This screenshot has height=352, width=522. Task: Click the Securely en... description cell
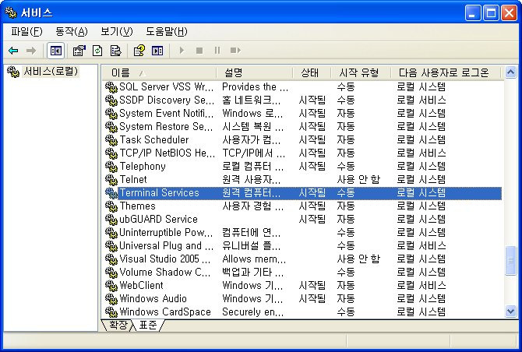(253, 312)
